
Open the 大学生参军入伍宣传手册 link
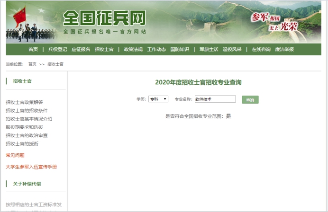[x=31, y=167]
